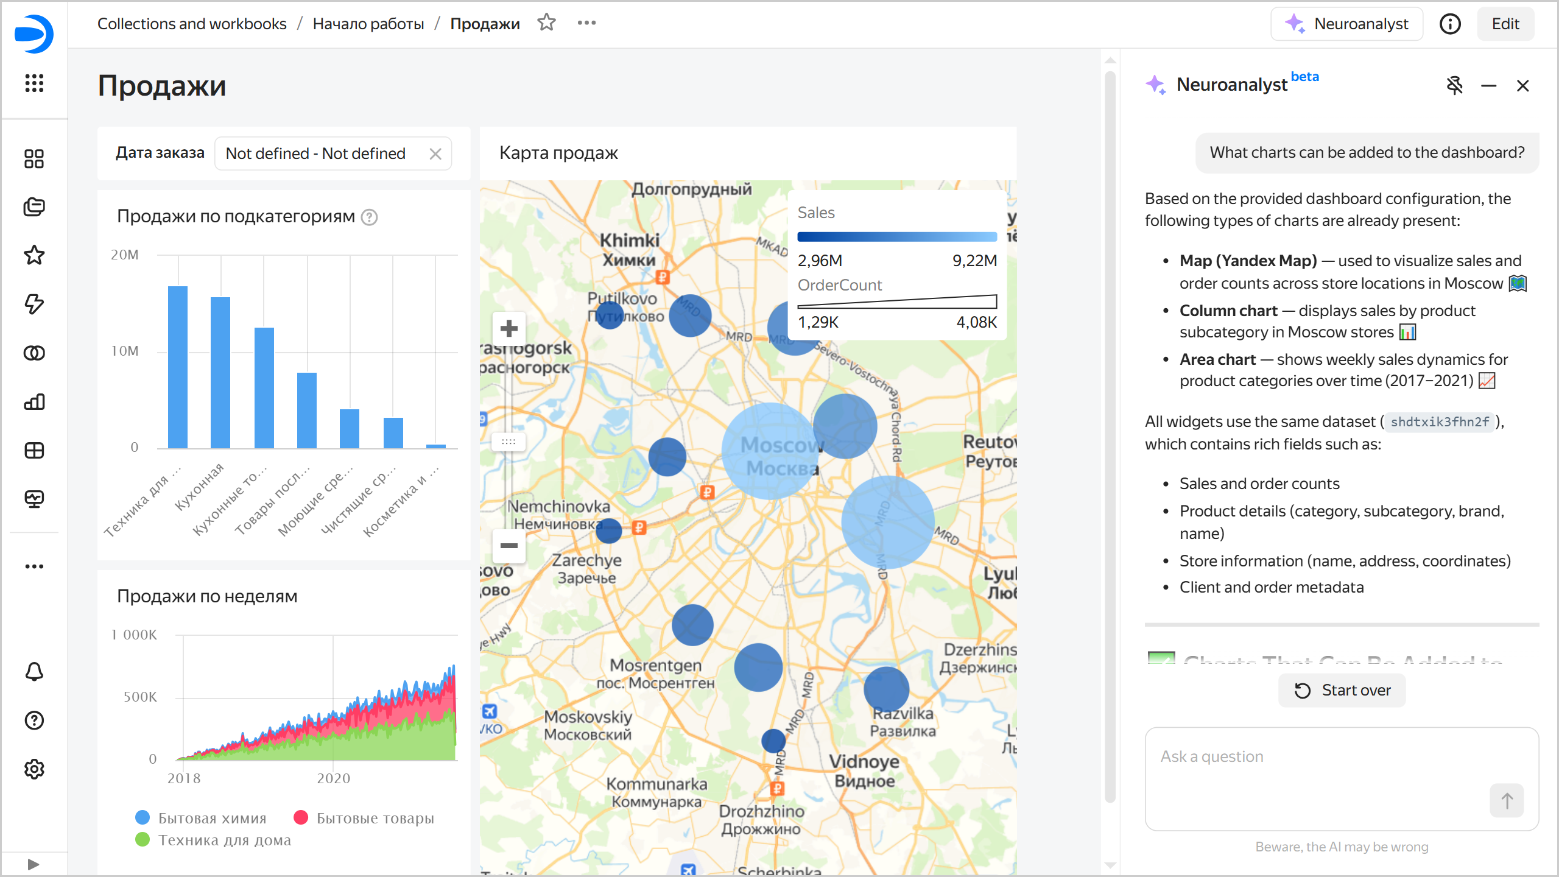Open the Charts icon in sidebar
Viewport: 1559px width, 877px height.
(34, 402)
